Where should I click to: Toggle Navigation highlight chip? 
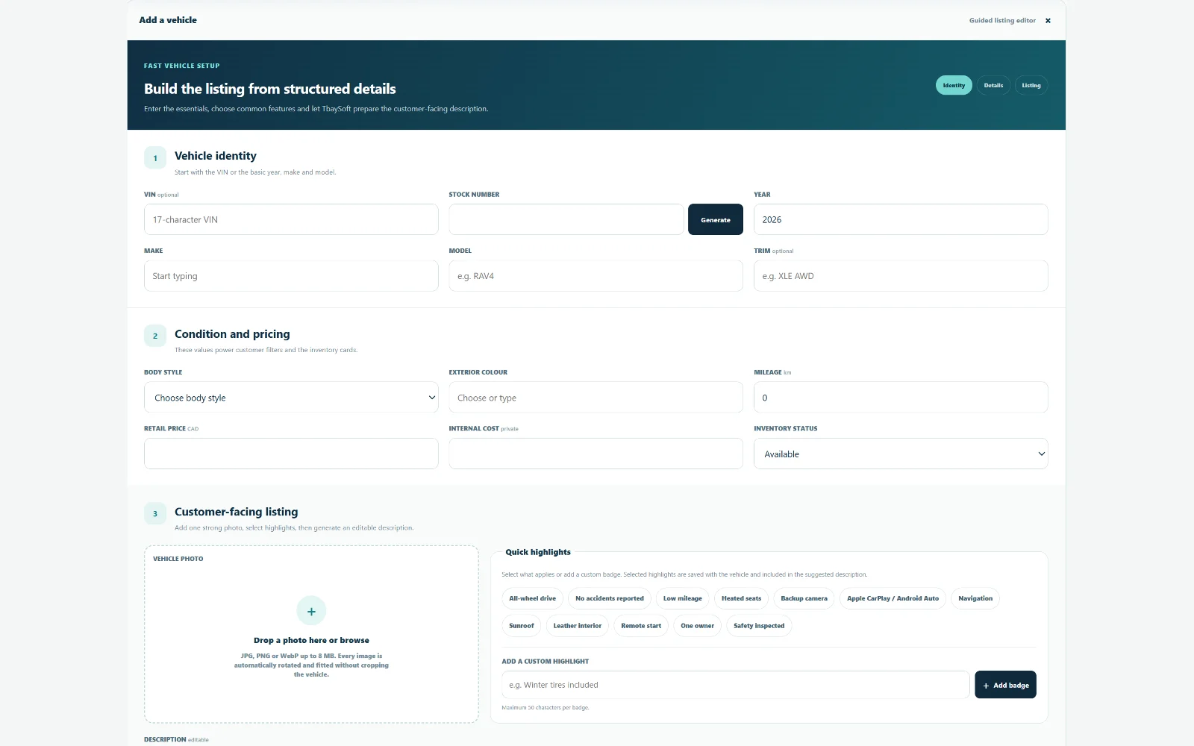pos(975,598)
